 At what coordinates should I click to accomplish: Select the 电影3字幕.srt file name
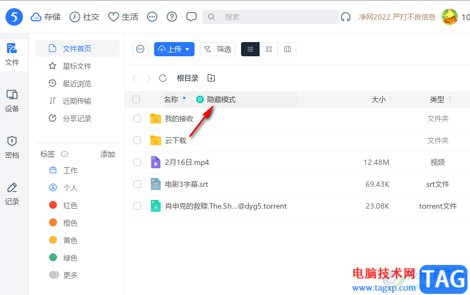click(x=186, y=184)
